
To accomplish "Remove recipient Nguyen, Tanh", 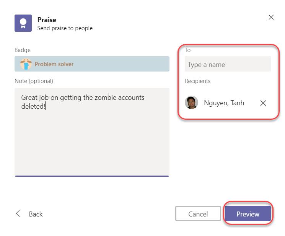I will pyautogui.click(x=263, y=103).
